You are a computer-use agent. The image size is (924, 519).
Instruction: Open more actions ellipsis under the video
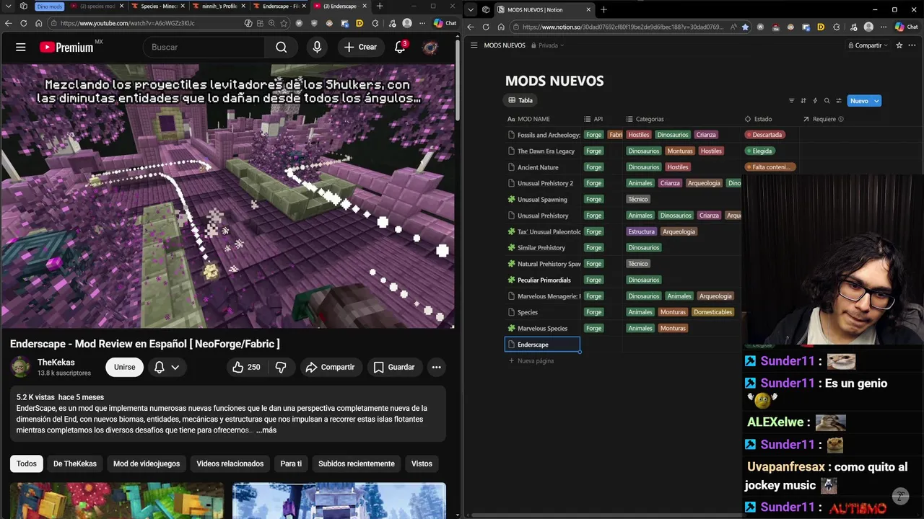tap(436, 367)
